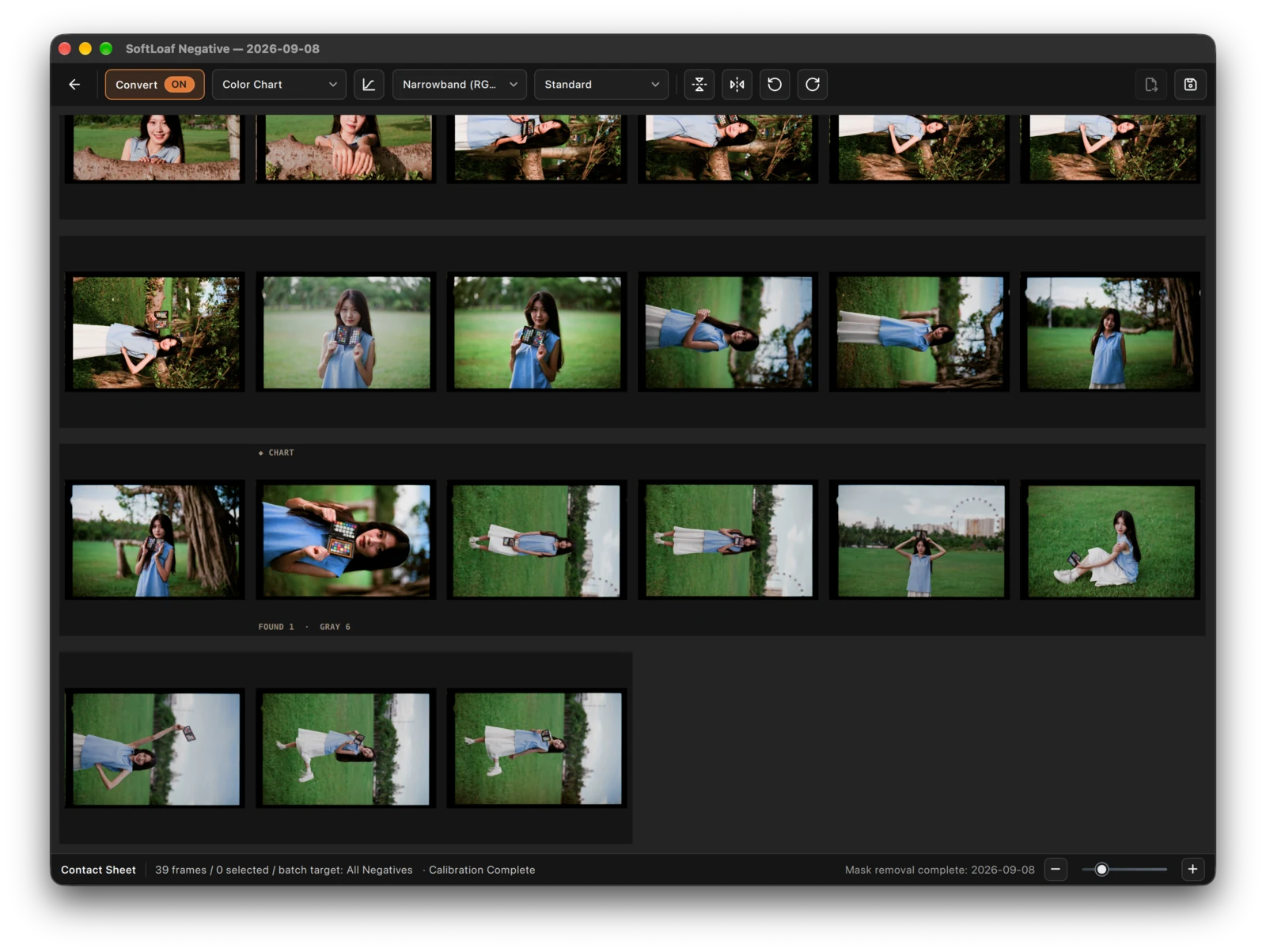Click 'Mask removal complete: 2026-09-08' text

click(x=940, y=870)
